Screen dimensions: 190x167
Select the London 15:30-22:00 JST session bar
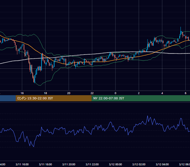(54, 98)
